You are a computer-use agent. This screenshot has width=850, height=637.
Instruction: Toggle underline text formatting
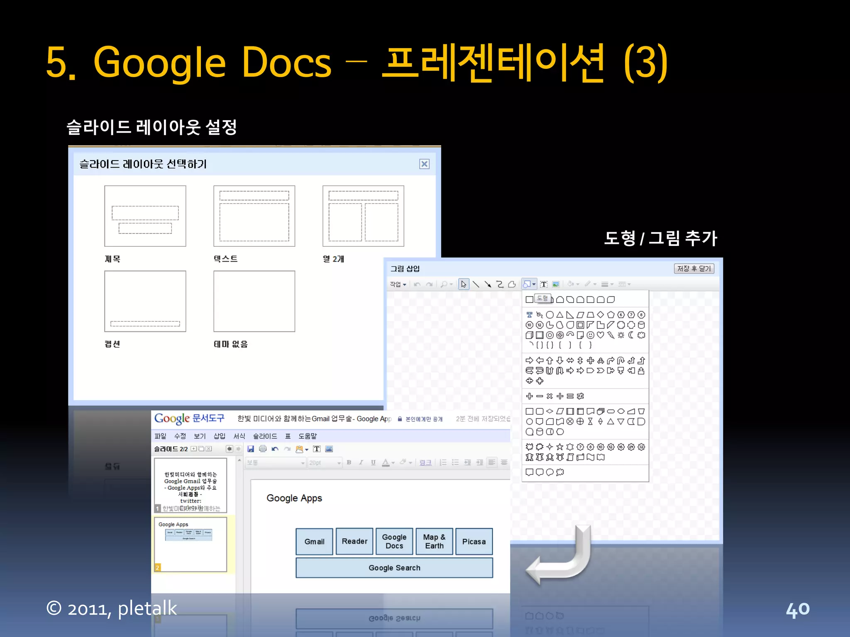373,462
